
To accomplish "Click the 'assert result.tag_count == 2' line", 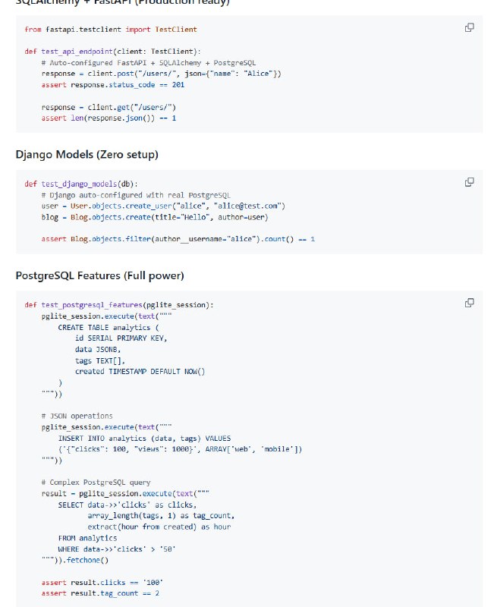I will pos(100,593).
